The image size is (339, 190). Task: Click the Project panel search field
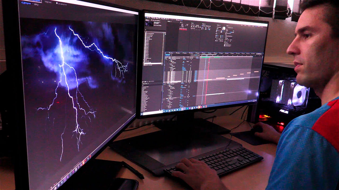pos(155,30)
